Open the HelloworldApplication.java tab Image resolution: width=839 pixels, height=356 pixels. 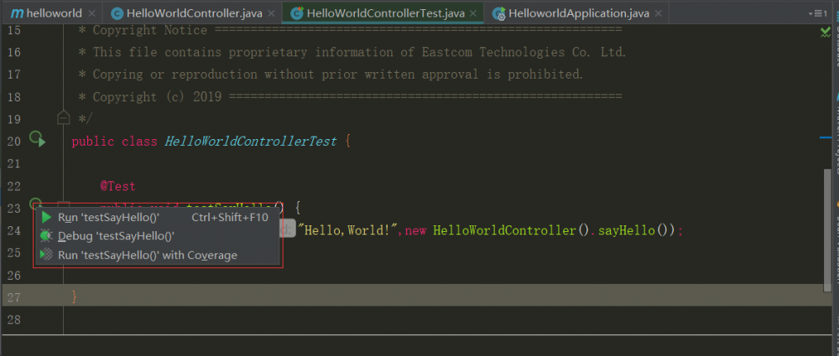pos(576,13)
